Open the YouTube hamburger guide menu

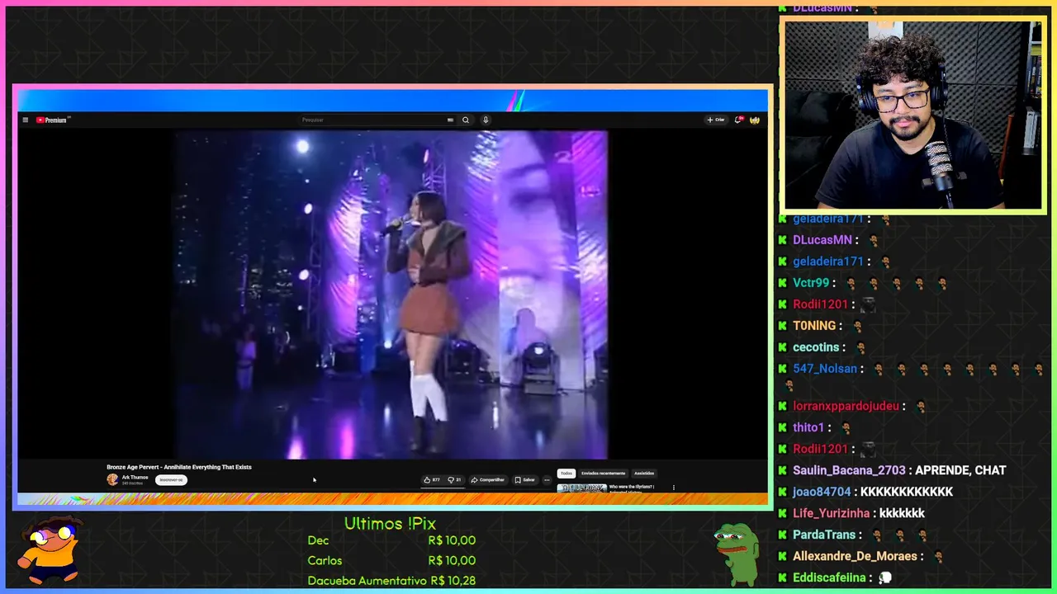[x=26, y=120]
